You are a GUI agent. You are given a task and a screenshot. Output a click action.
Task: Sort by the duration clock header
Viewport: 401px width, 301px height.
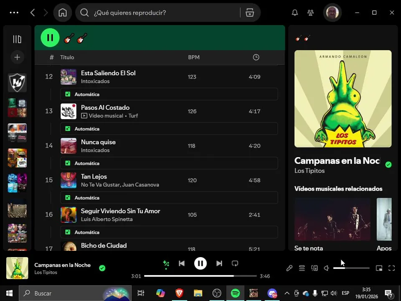(256, 57)
